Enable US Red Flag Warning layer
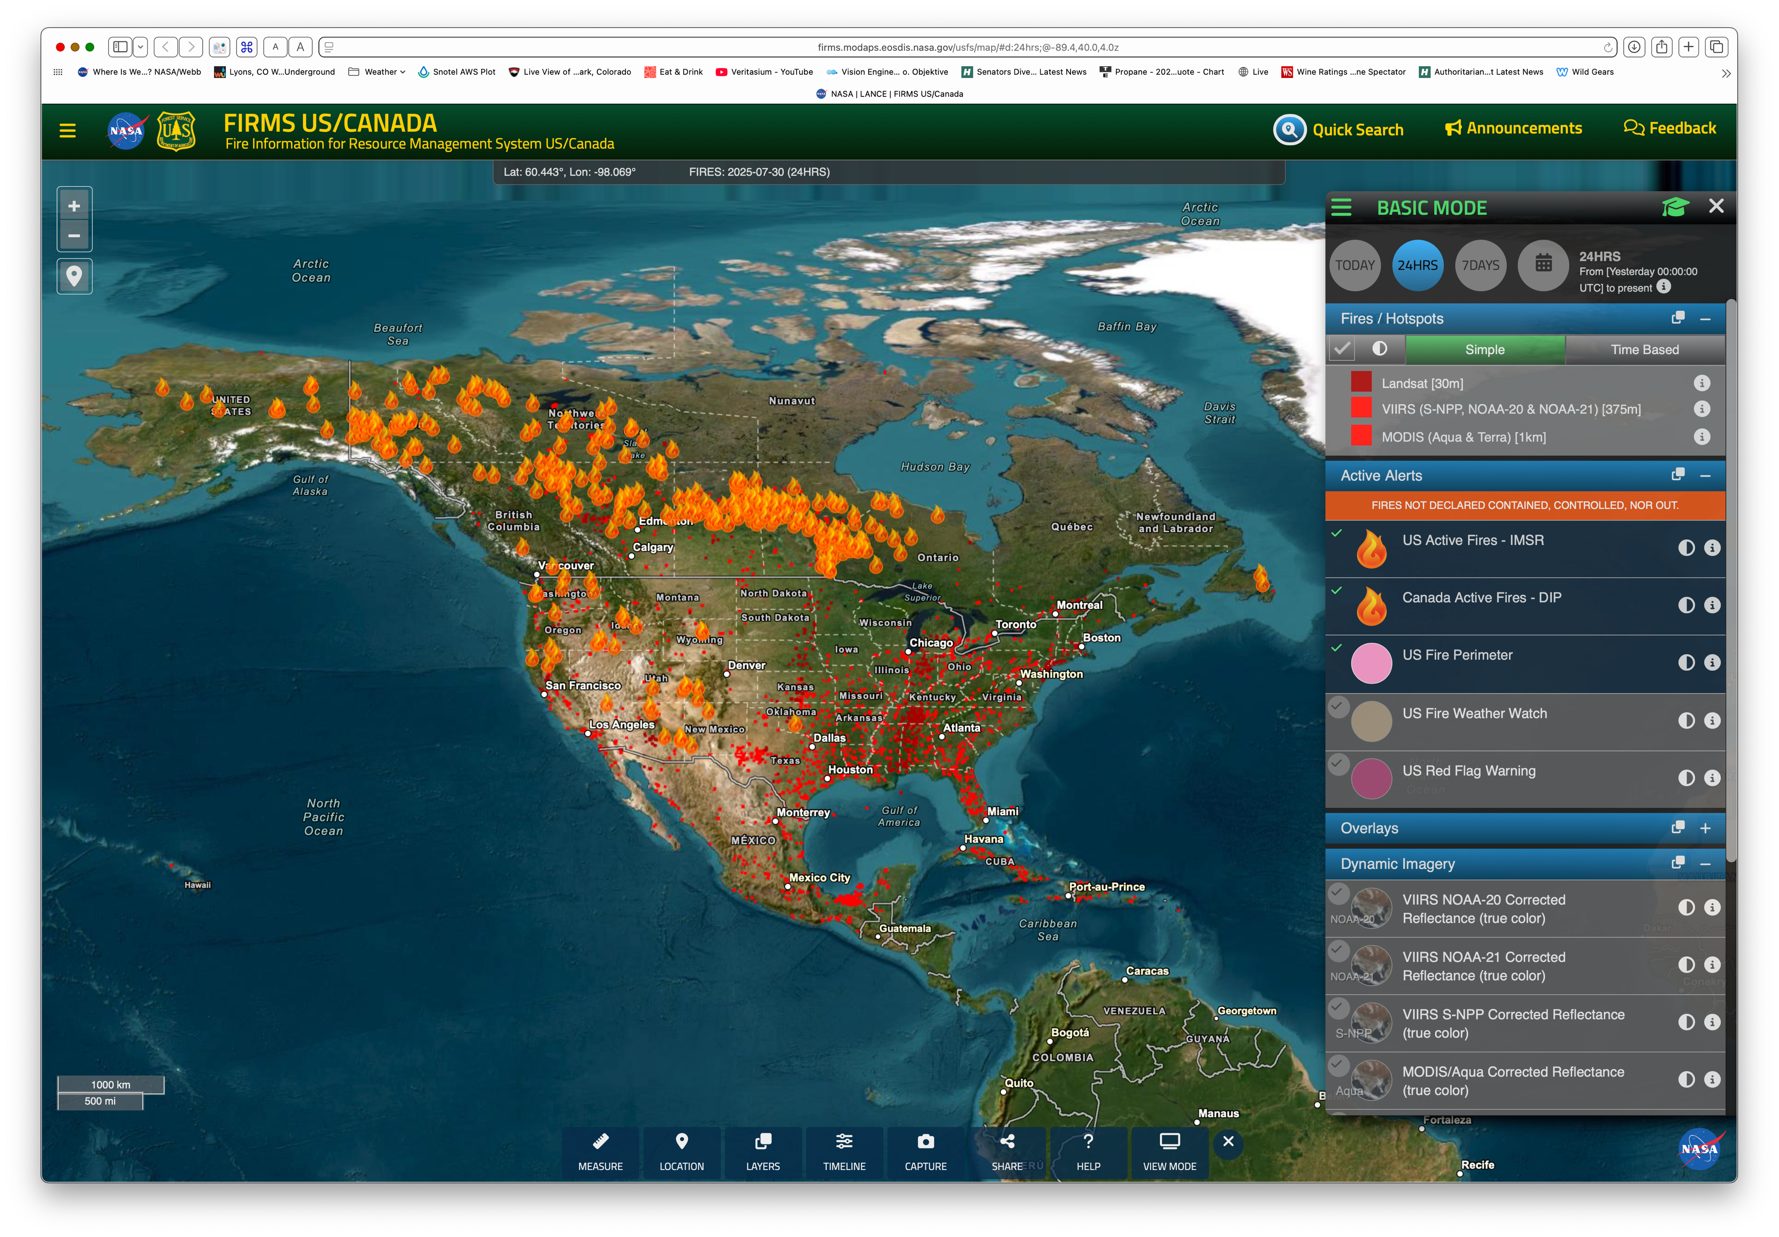The width and height of the screenshot is (1779, 1237). [x=1338, y=764]
